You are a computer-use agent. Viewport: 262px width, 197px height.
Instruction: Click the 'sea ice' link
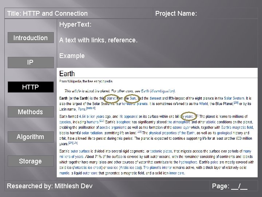(x=112, y=167)
